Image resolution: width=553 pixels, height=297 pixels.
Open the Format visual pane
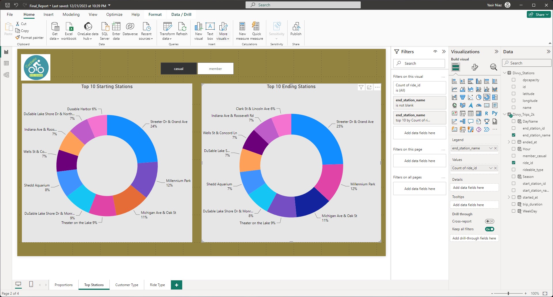point(475,67)
